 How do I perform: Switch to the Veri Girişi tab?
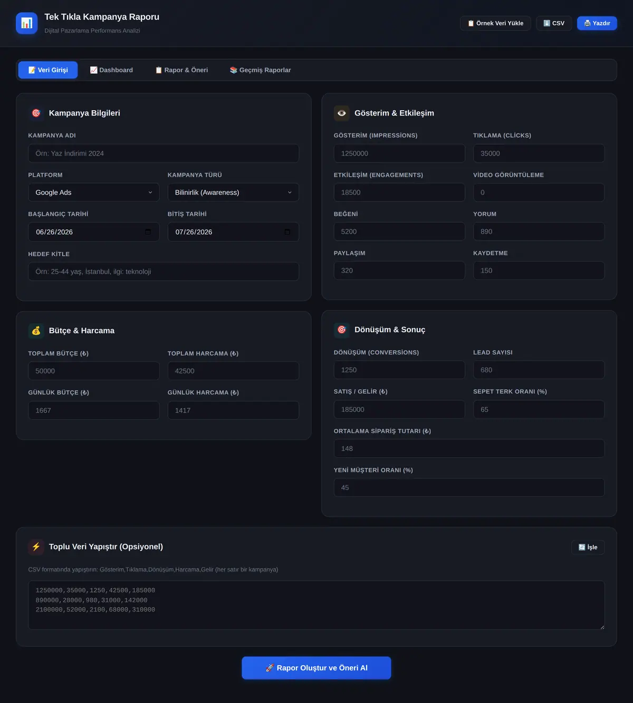point(48,70)
